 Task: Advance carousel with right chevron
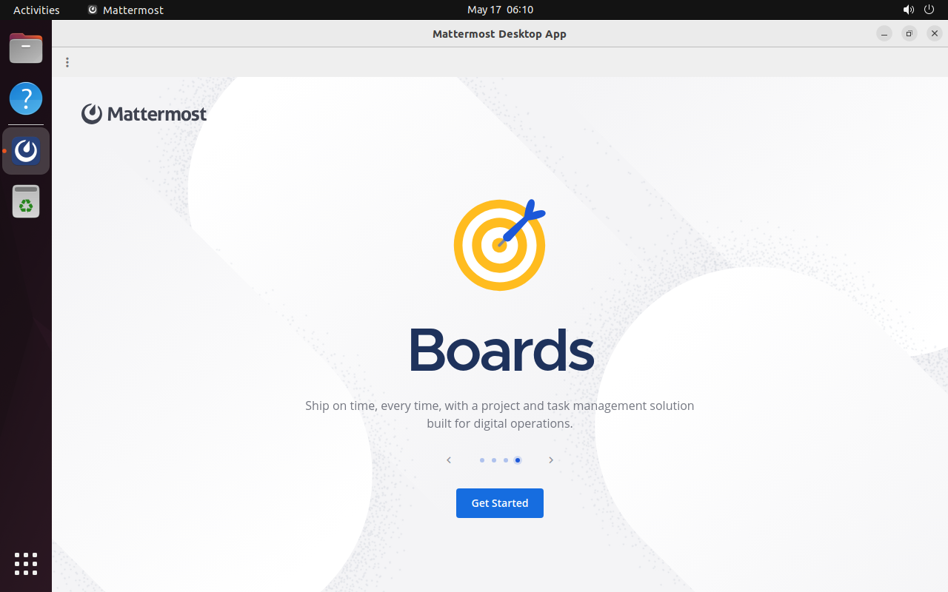click(x=551, y=460)
